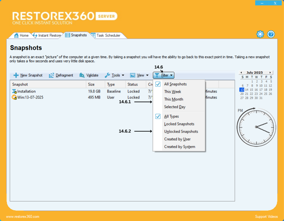
Task: Click the Validate button label
Action: (92, 75)
